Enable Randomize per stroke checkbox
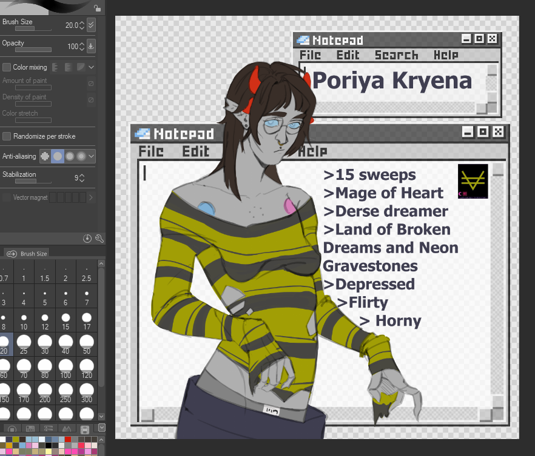Image resolution: width=535 pixels, height=456 pixels. [x=7, y=136]
